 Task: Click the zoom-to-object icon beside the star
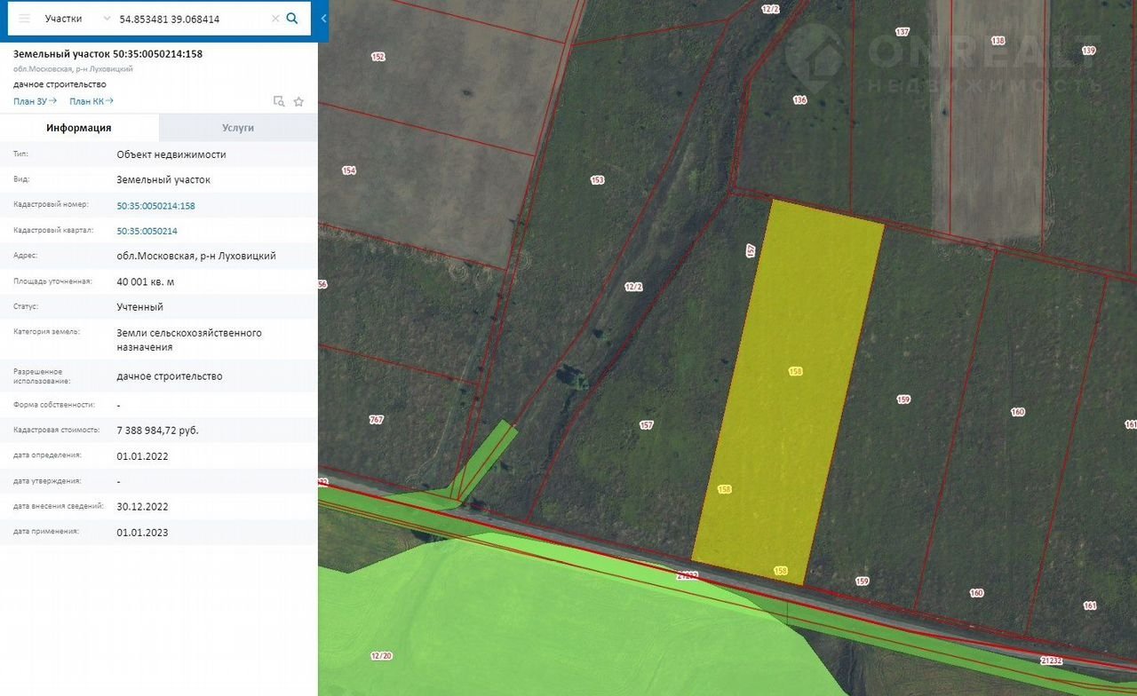(279, 101)
